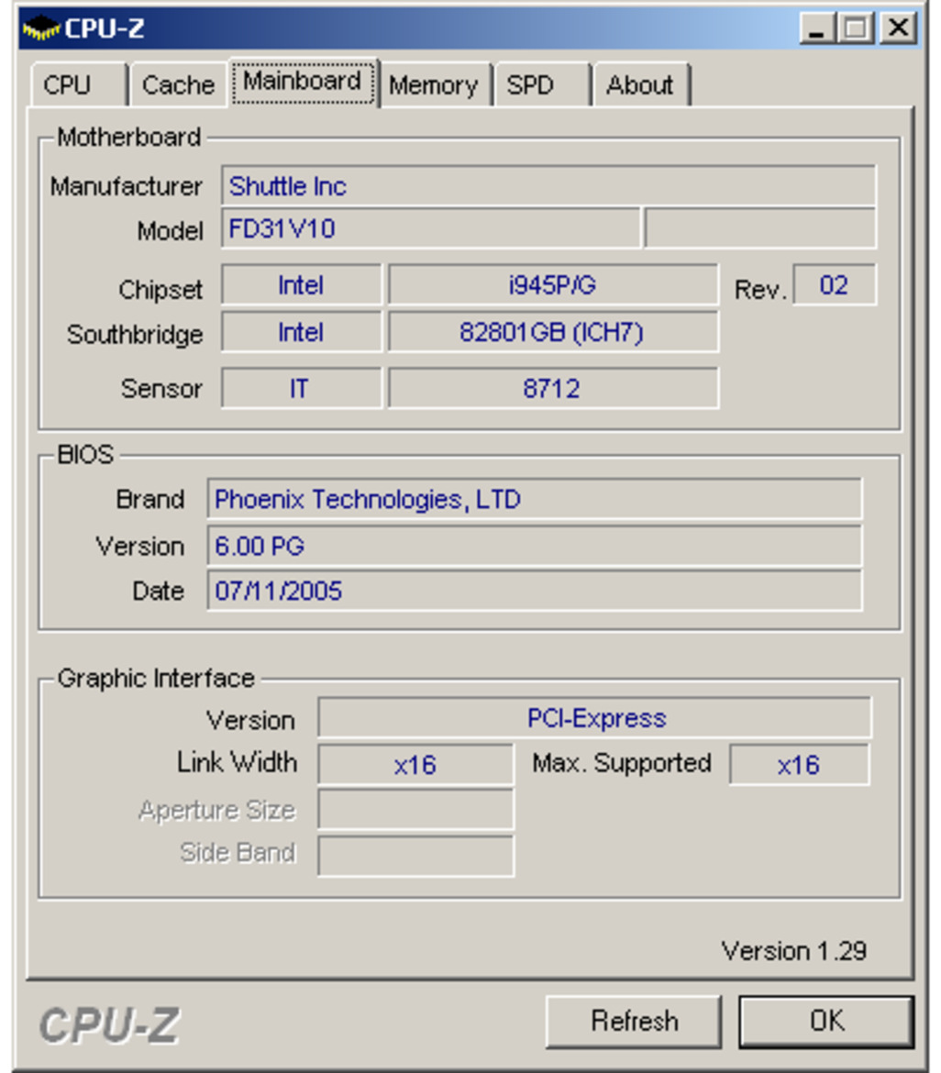This screenshot has height=1073, width=941.
Task: Select the Sensor value 8712 field
Action: tap(552, 389)
